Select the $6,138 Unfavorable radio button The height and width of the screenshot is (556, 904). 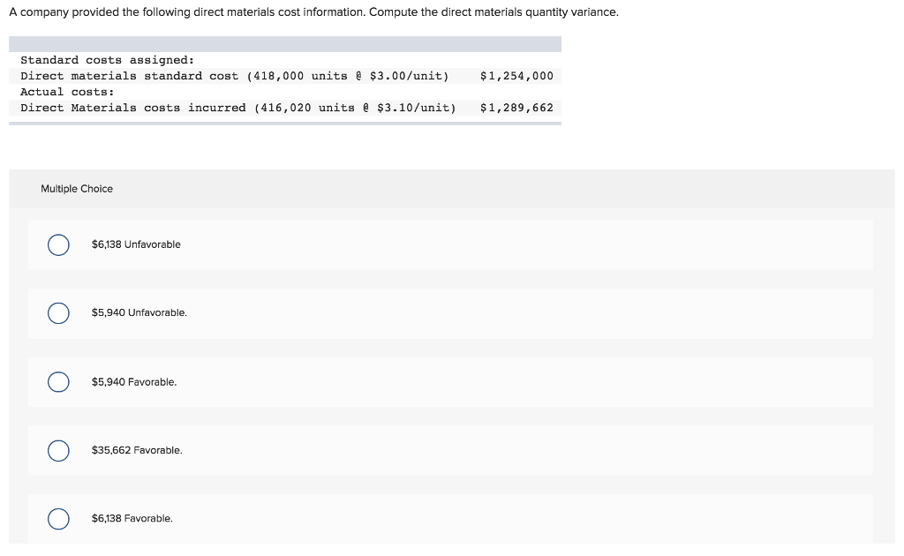pos(59,244)
